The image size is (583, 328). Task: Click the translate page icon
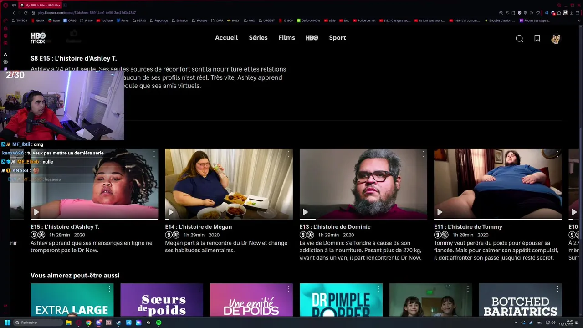(x=526, y=13)
